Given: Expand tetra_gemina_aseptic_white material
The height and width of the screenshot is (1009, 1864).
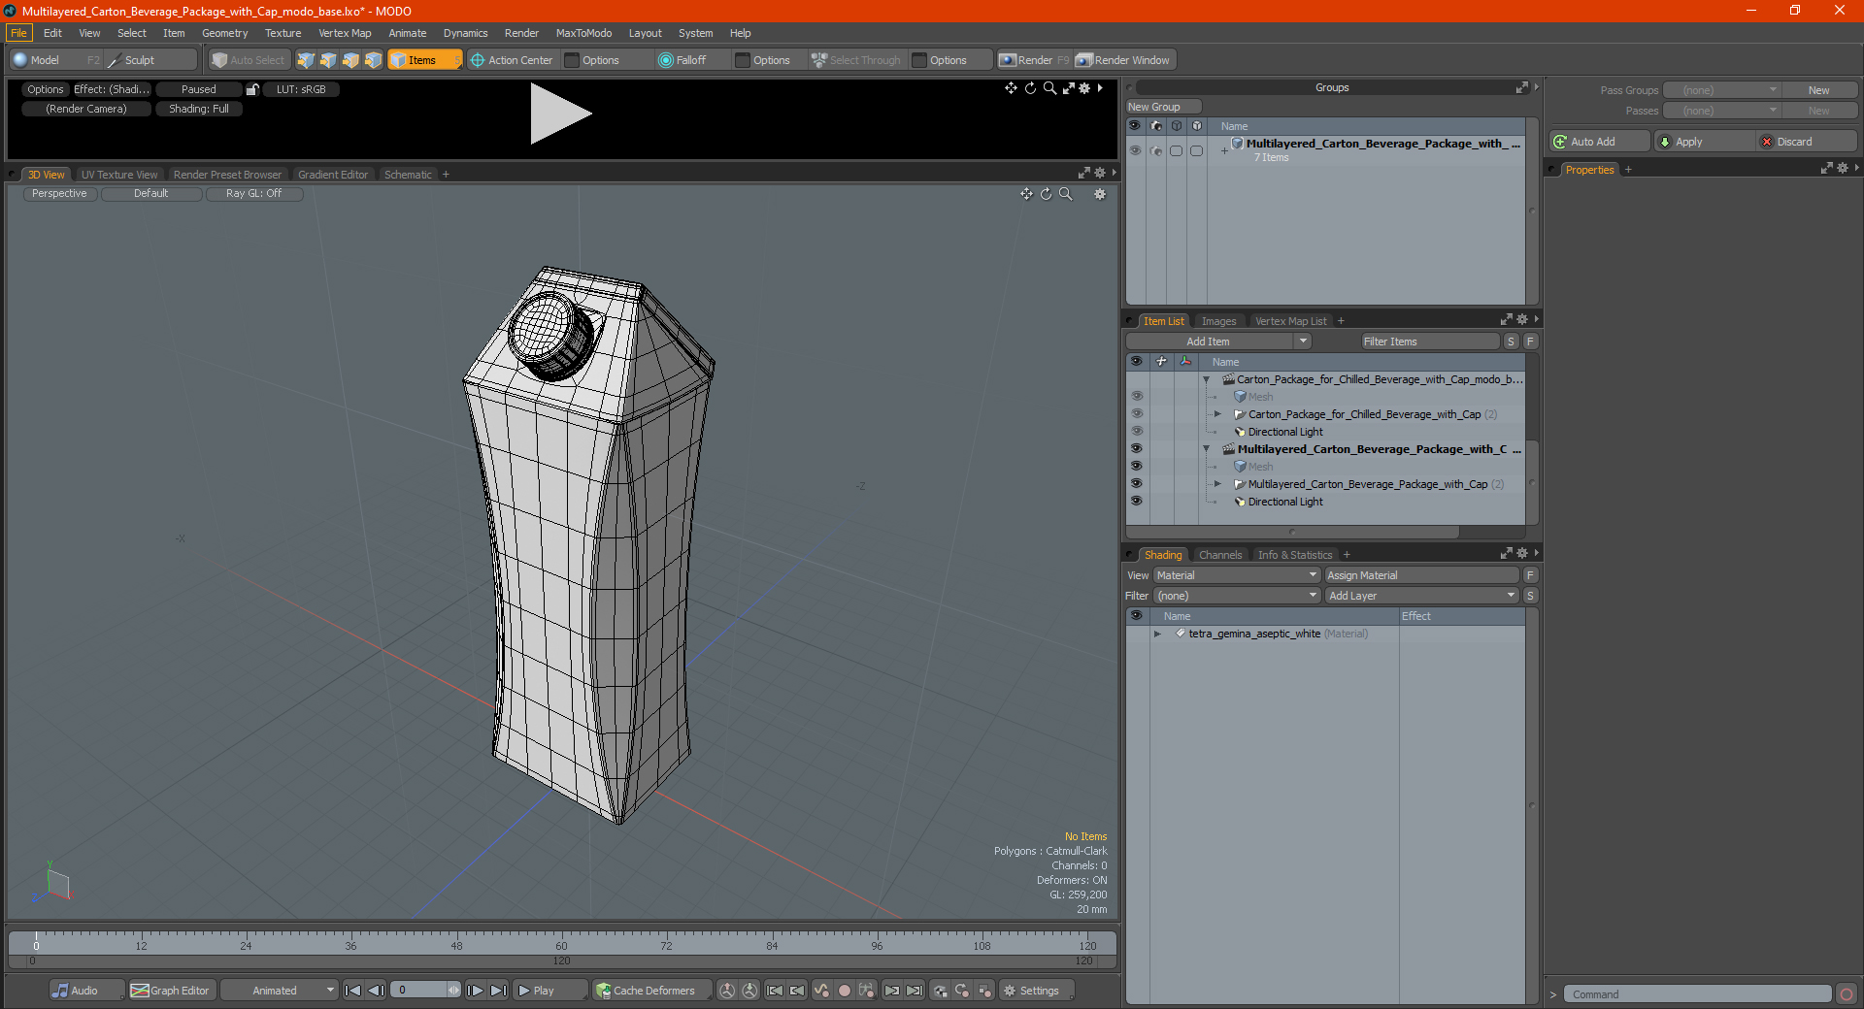Looking at the screenshot, I should [x=1157, y=634].
